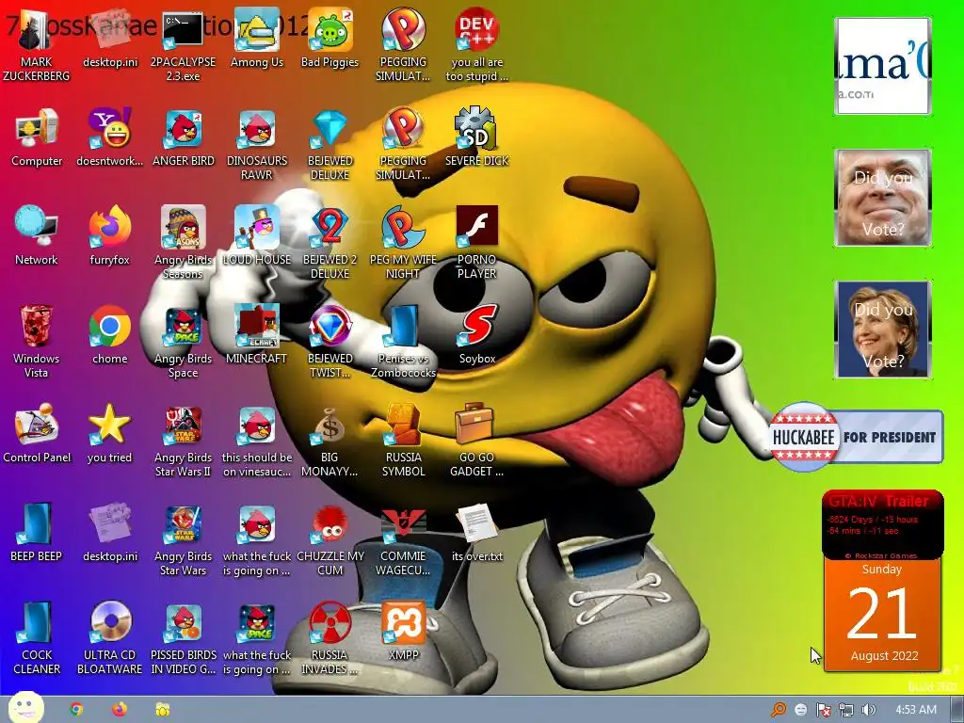964x723 pixels.
Task: Launch the chome Chrome shortcut
Action: [109, 335]
